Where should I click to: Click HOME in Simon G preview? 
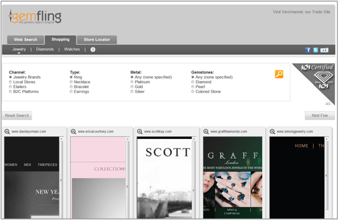[301, 146]
